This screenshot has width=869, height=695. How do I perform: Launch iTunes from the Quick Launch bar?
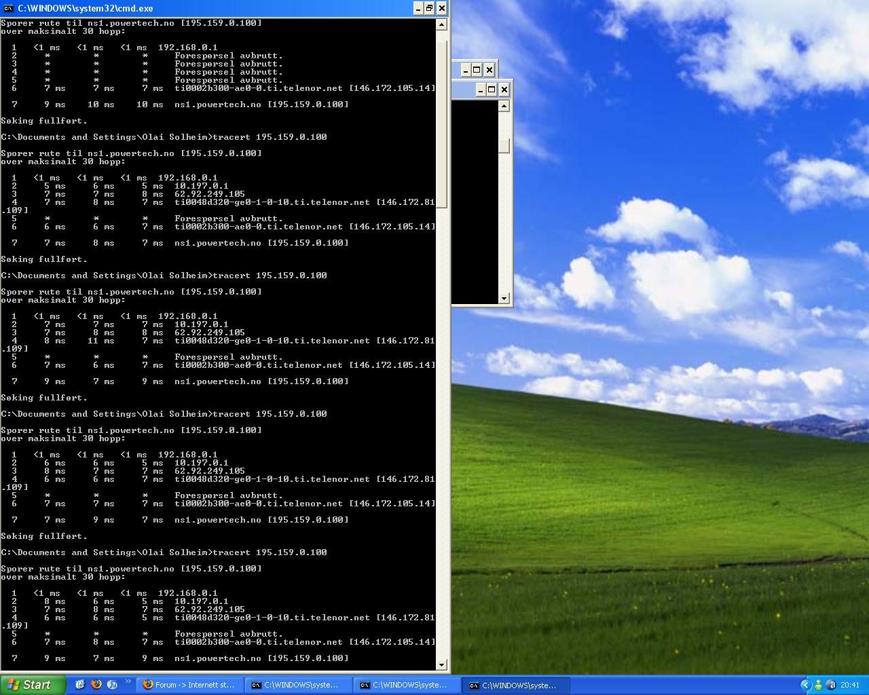coord(113,685)
